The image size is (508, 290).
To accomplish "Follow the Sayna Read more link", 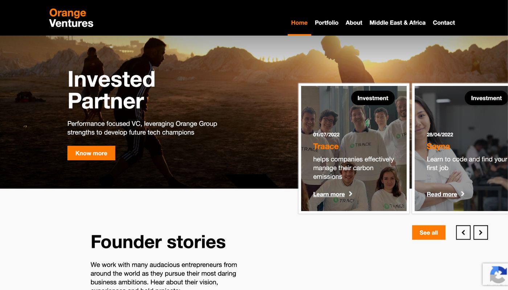I will [x=442, y=194].
